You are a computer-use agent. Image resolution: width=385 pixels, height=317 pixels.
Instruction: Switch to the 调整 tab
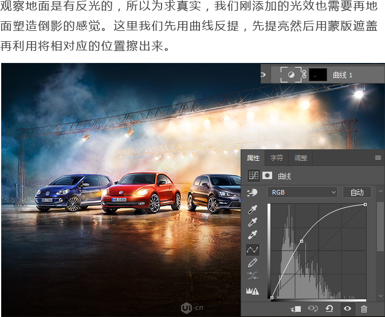pyautogui.click(x=301, y=158)
